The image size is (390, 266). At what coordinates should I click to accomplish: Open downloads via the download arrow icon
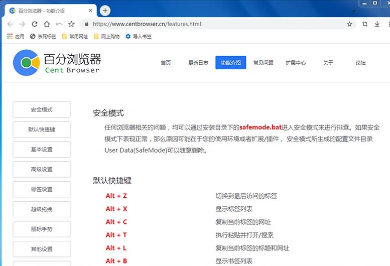click(377, 24)
